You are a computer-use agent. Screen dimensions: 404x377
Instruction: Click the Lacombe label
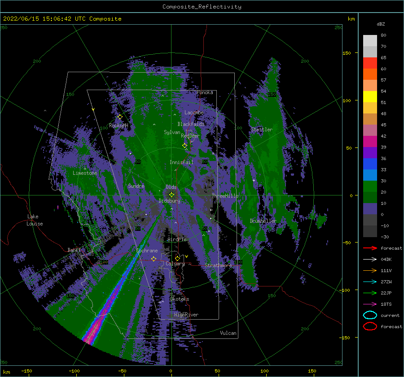click(x=194, y=113)
